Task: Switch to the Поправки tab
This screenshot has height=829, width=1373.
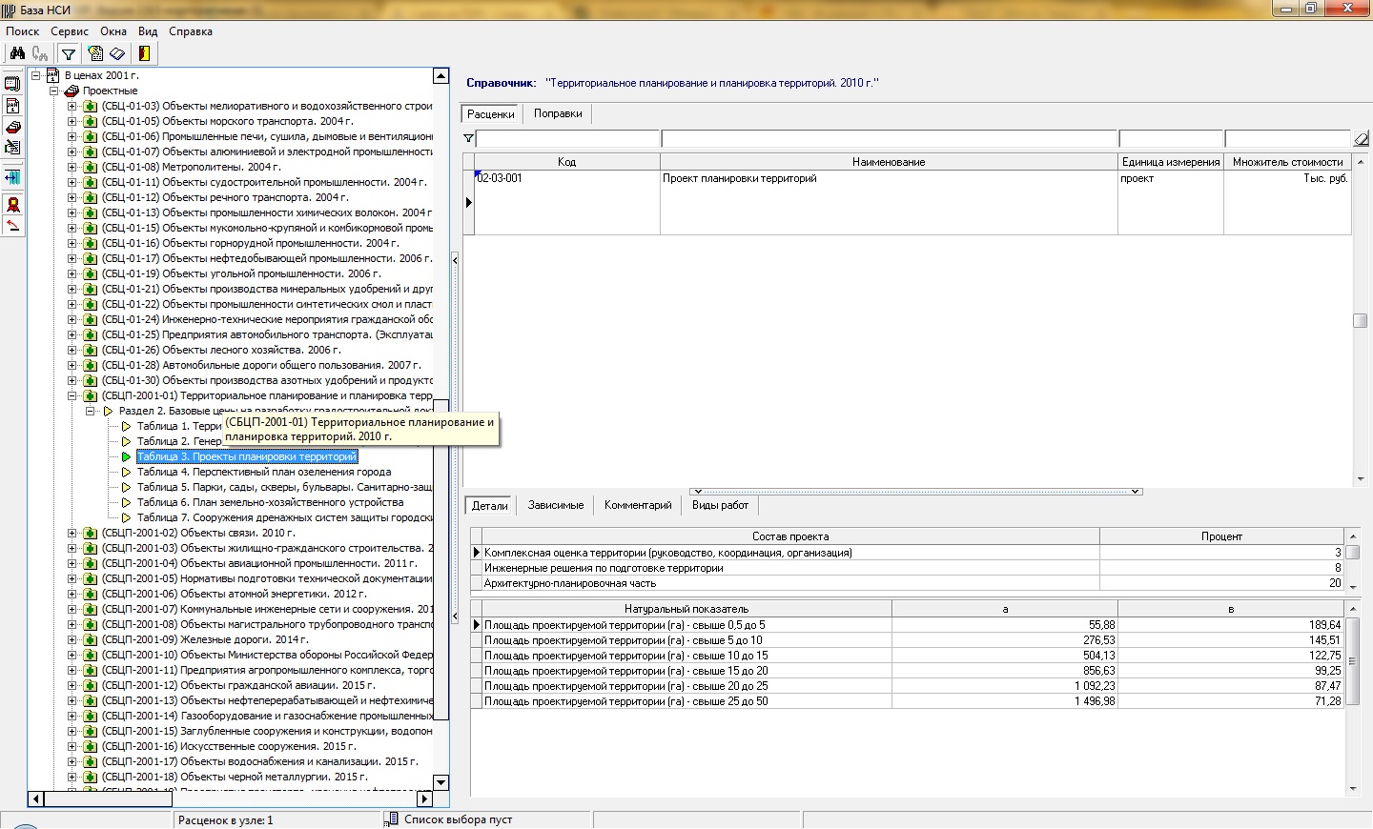Action: click(558, 113)
